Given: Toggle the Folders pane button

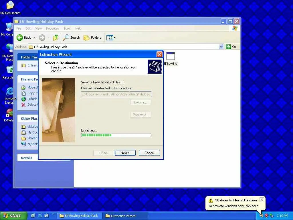Looking at the screenshot, I should [92, 38].
